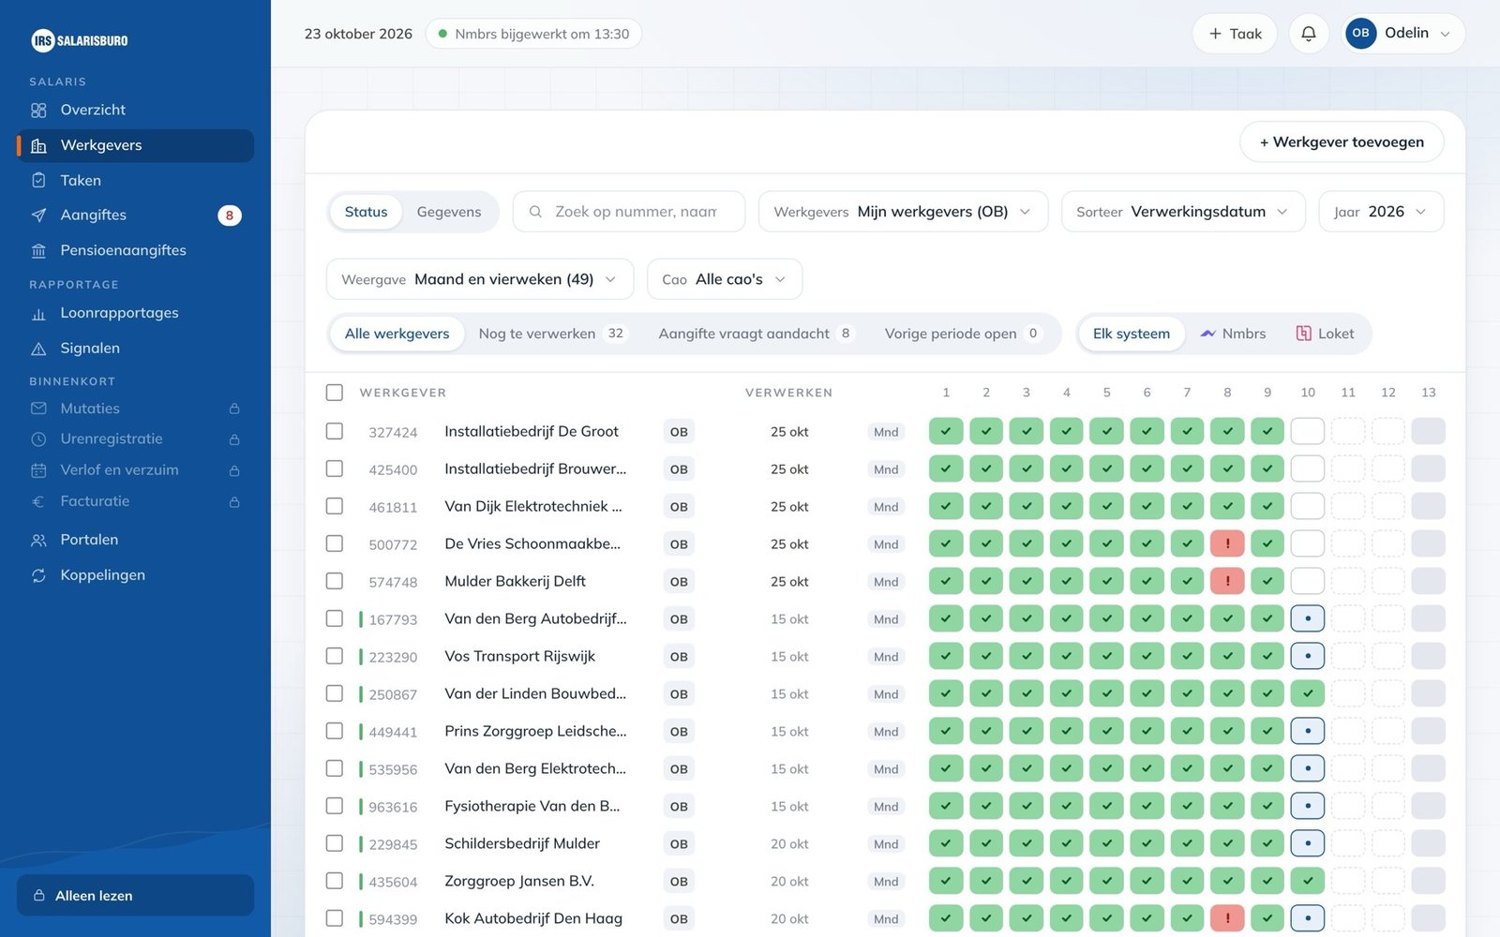This screenshot has height=937, width=1500.
Task: Click the + Werkgever toevoegen button
Action: (x=1342, y=142)
